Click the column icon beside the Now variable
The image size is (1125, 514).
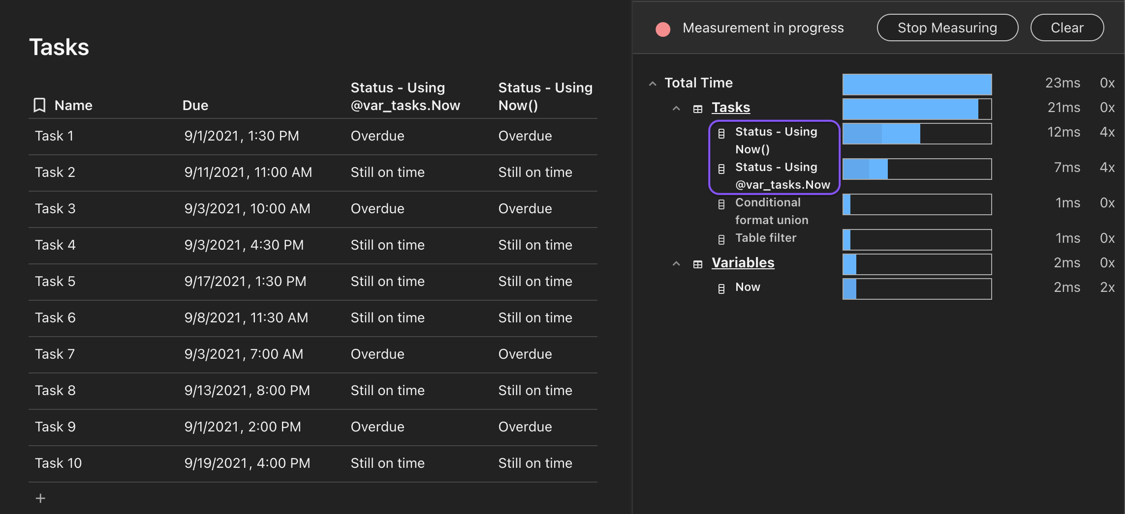click(x=721, y=288)
